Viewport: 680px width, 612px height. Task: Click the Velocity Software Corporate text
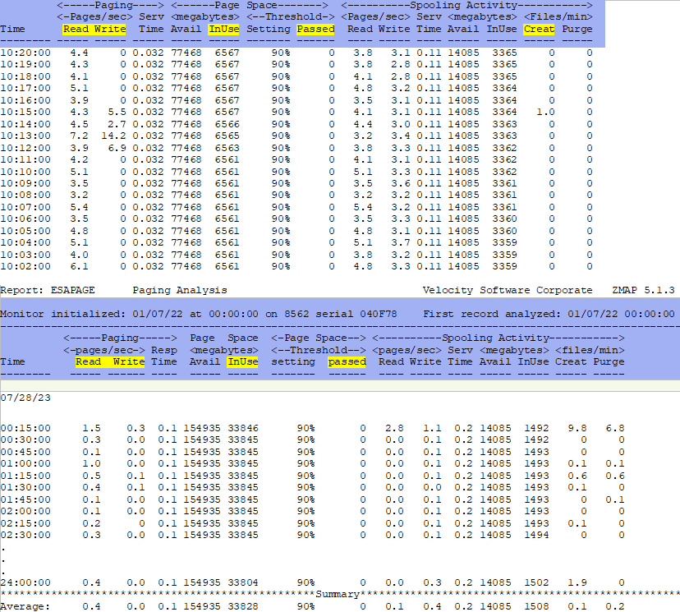(x=507, y=290)
